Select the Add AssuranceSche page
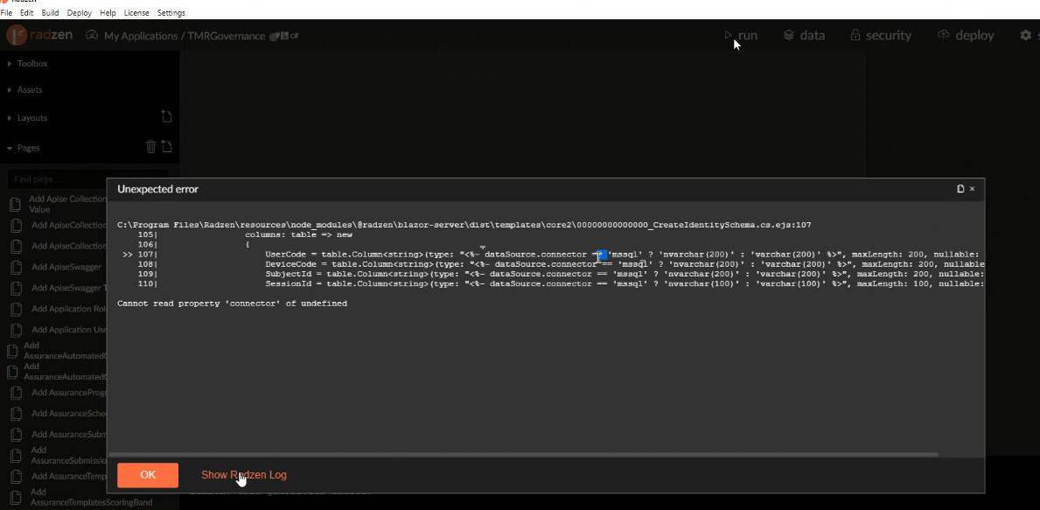 click(69, 413)
